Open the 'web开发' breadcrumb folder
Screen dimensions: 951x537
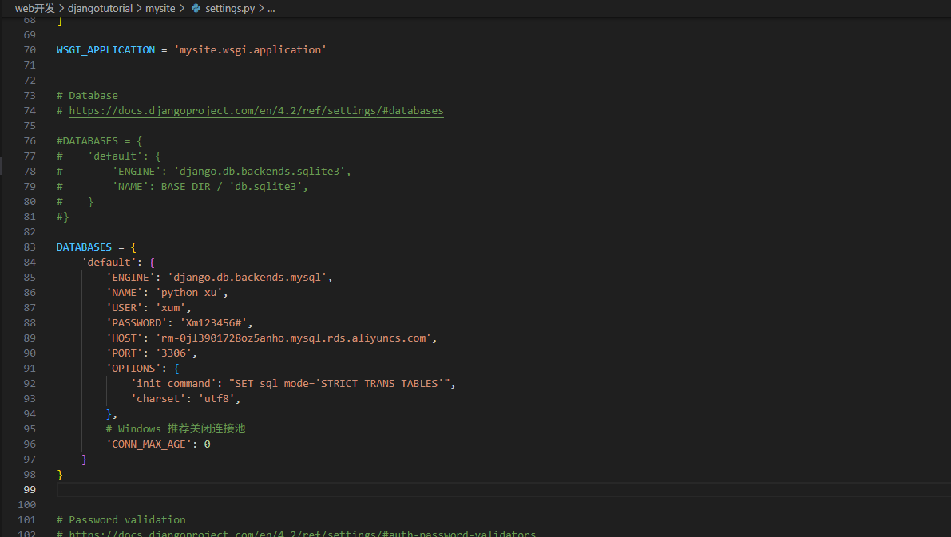pyautogui.click(x=34, y=8)
